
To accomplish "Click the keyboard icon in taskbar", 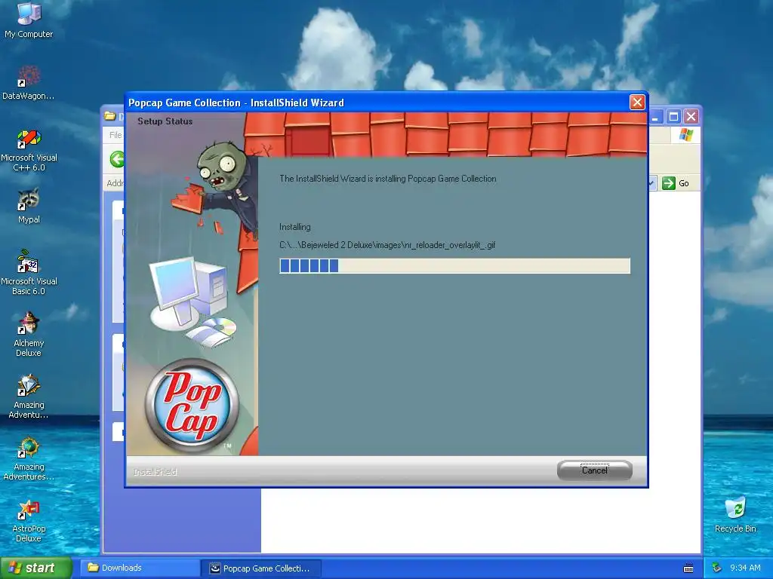I will 688,568.
